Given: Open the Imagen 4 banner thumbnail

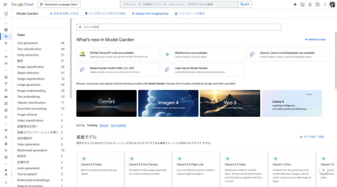Looking at the screenshot, I should pyautogui.click(x=168, y=103).
